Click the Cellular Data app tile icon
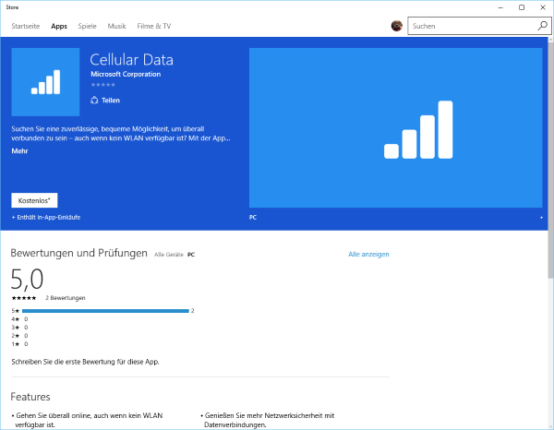 (x=45, y=82)
